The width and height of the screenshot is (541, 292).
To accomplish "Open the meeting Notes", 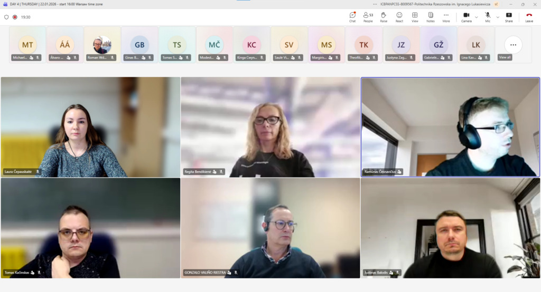I will tap(431, 17).
